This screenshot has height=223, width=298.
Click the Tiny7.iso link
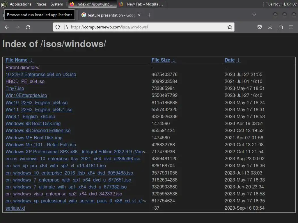(15, 89)
